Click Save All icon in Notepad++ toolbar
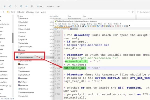Viewport: 150px width, 100px height. coord(62,26)
